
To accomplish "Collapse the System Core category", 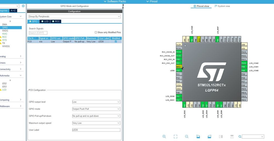I will 21,16.
